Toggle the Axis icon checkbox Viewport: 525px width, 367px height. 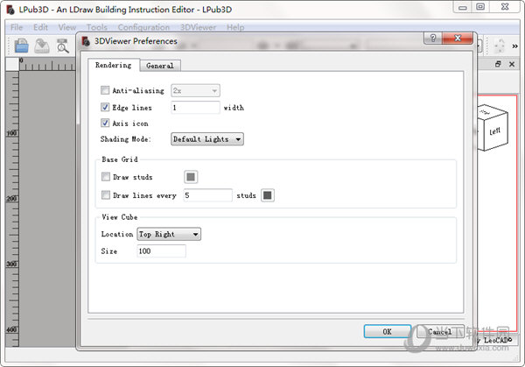click(105, 123)
